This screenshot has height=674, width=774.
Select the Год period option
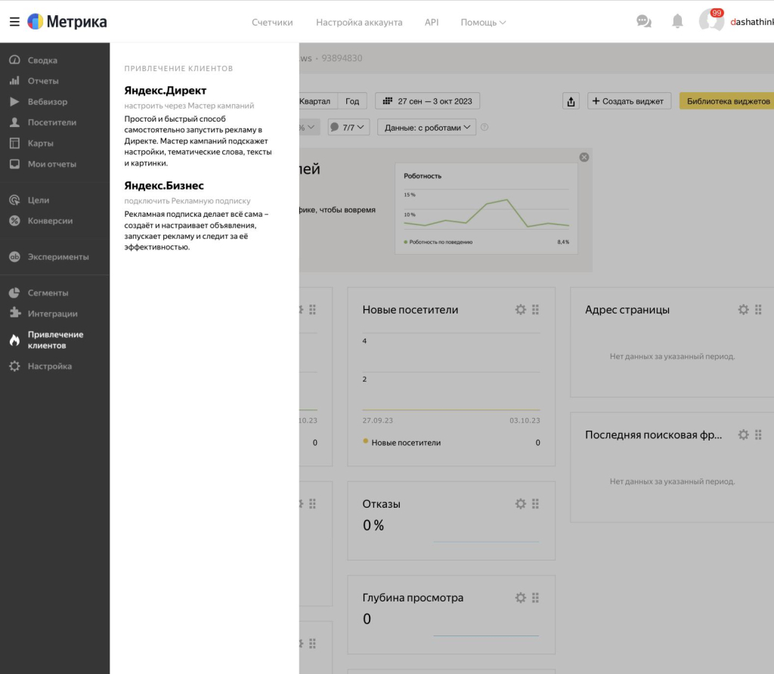pos(352,101)
